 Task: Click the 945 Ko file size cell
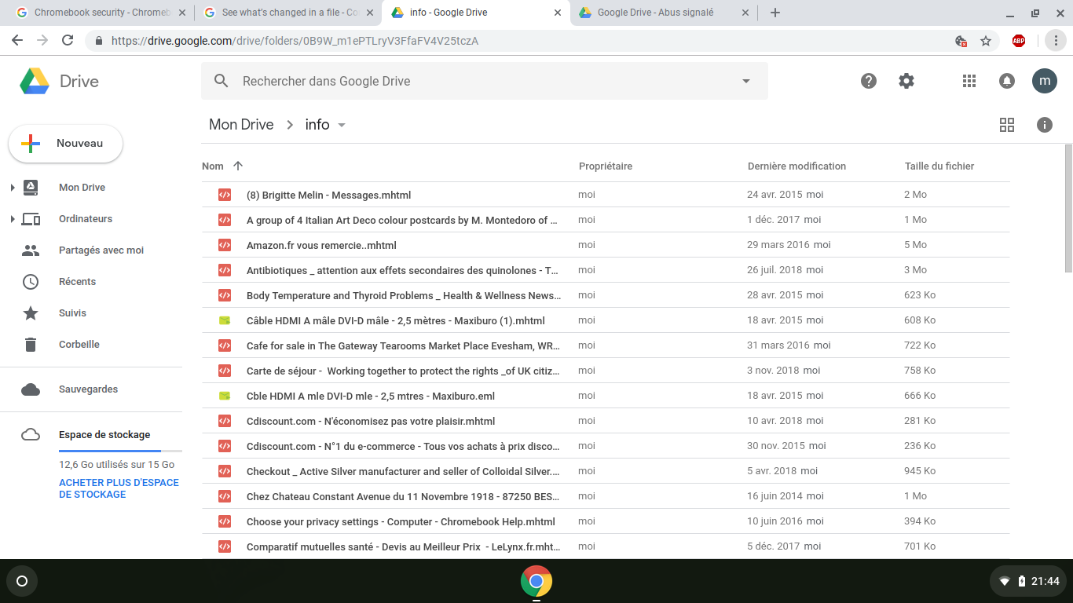point(920,471)
